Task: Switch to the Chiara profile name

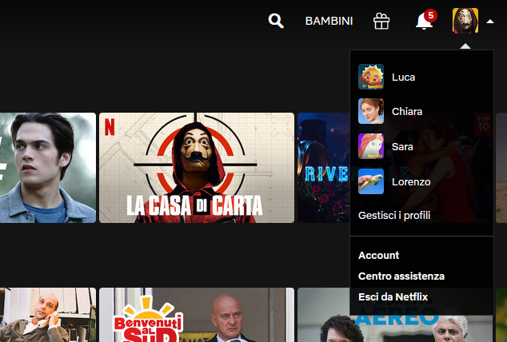Action: pyautogui.click(x=407, y=112)
